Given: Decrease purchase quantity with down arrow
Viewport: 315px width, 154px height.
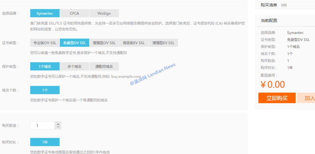Looking at the screenshot, I should (x=58, y=127).
